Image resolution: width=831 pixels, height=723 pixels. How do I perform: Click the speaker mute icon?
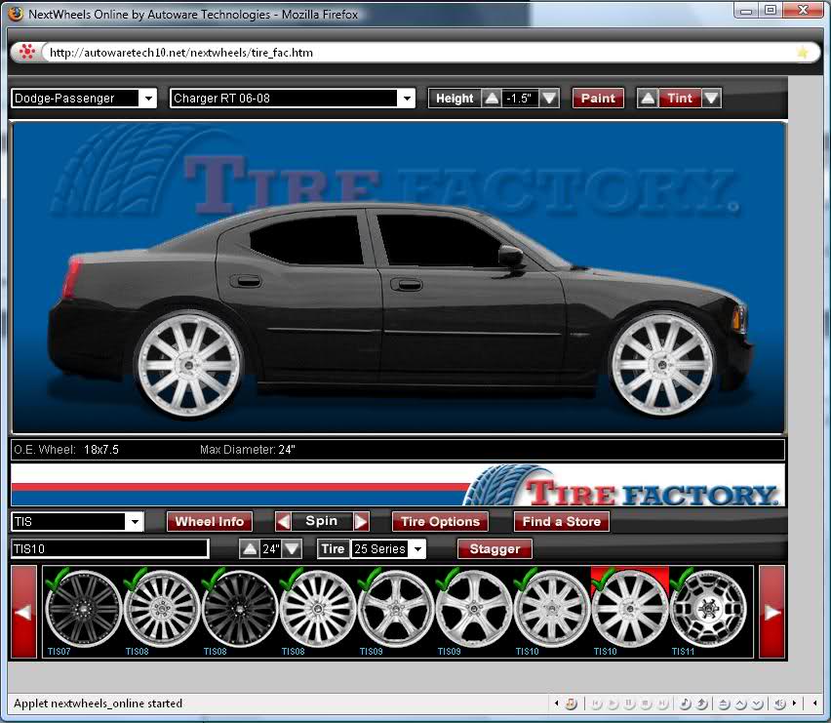tap(780, 703)
